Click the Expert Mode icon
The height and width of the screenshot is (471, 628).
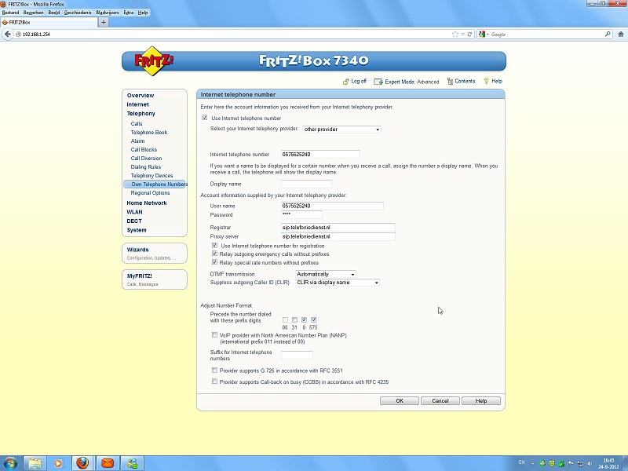tap(378, 82)
